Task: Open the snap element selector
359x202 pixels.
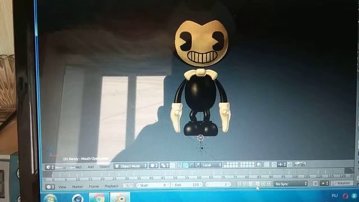Action: (282, 164)
